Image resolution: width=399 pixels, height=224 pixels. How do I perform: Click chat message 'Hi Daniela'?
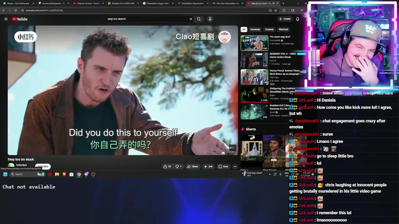pyautogui.click(x=326, y=100)
